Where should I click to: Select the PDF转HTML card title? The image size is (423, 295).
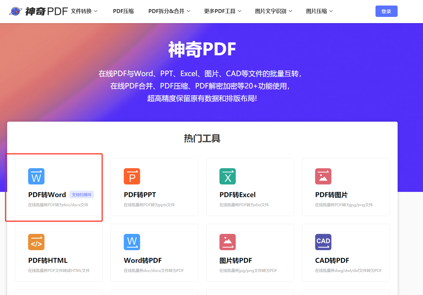(48, 261)
